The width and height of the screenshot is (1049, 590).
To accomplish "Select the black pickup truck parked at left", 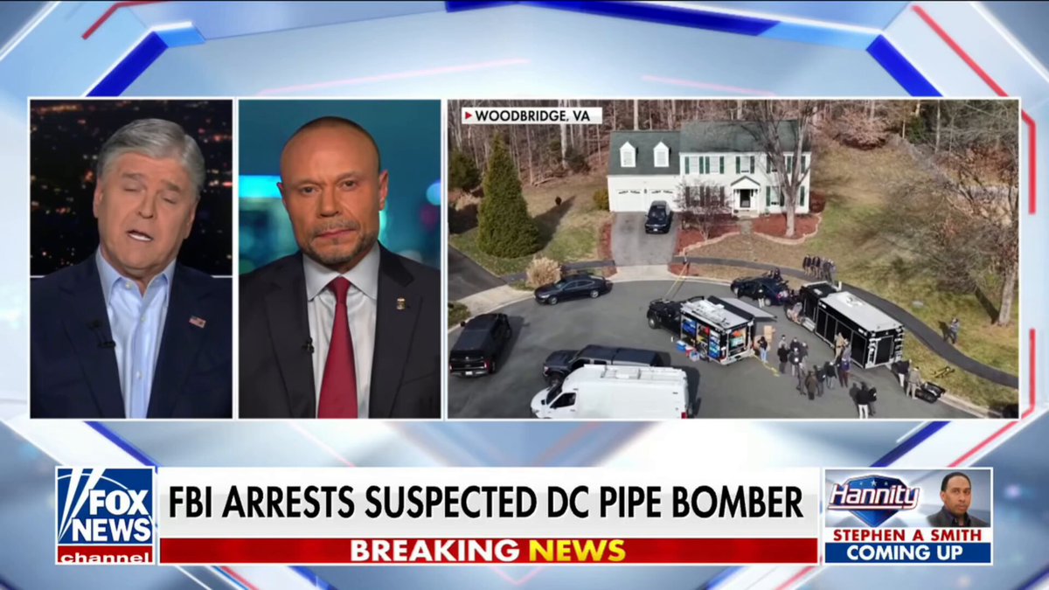I will click(x=481, y=343).
